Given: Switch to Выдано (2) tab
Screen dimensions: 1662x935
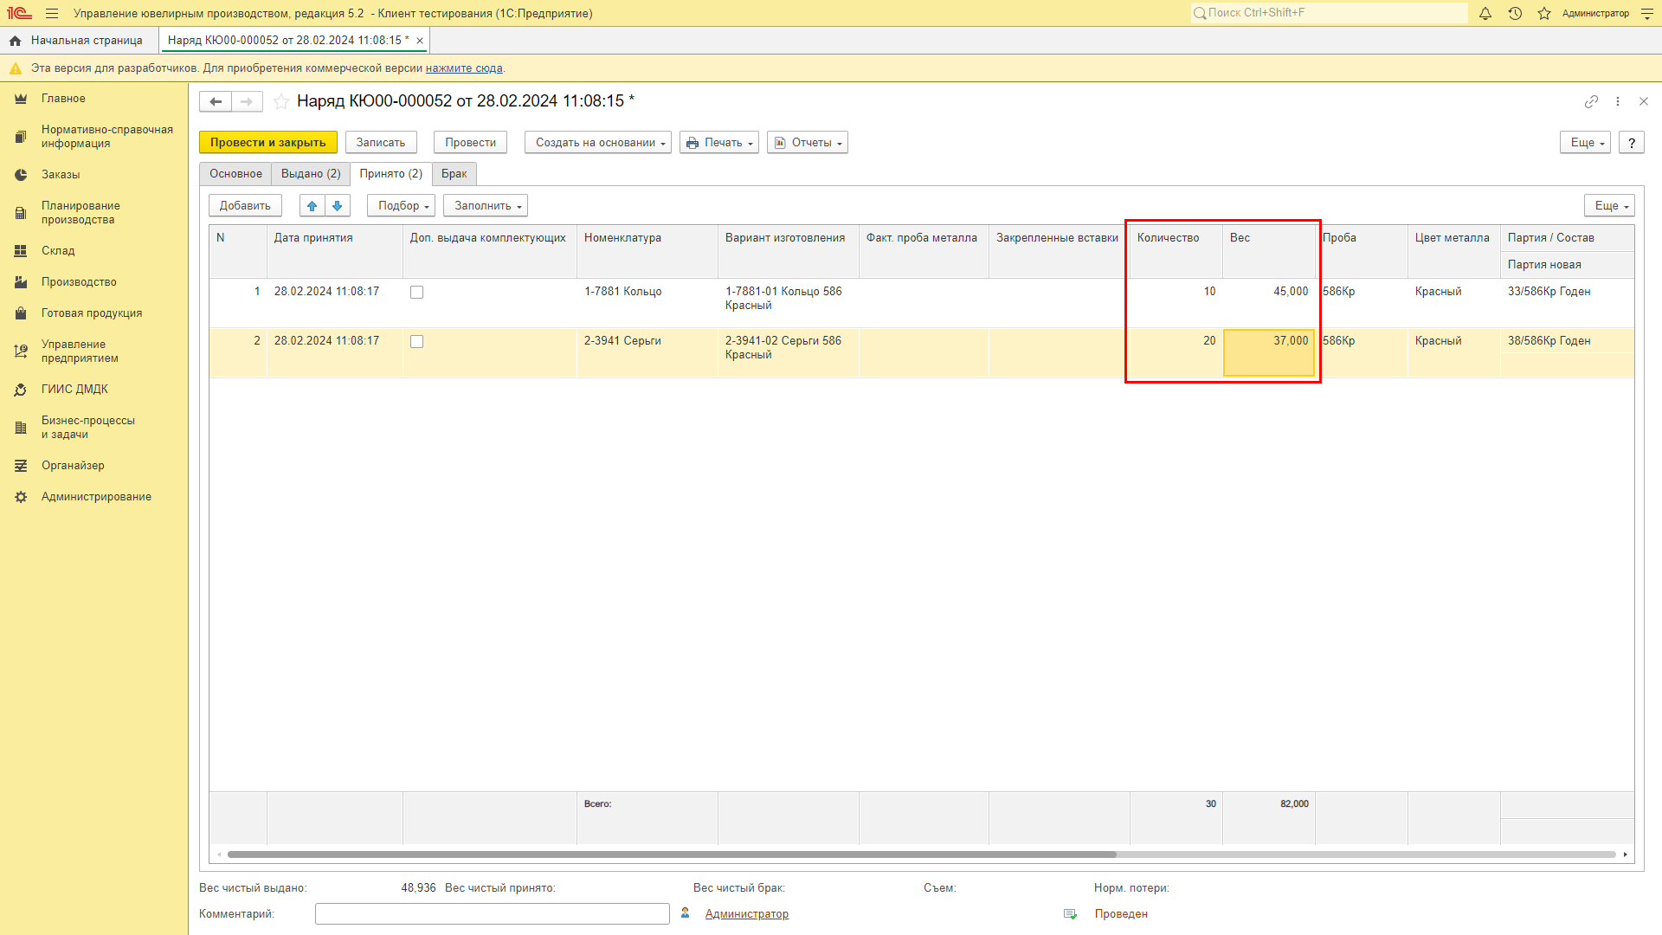Looking at the screenshot, I should [311, 174].
